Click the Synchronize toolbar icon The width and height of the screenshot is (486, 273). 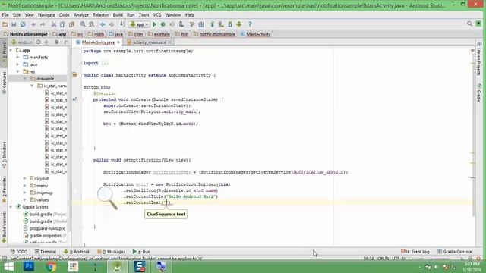[23, 24]
